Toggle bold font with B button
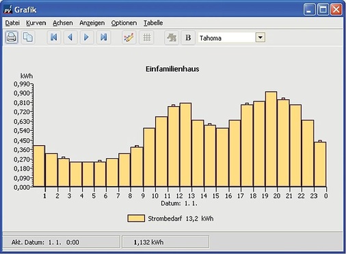346x254 pixels. 188,37
